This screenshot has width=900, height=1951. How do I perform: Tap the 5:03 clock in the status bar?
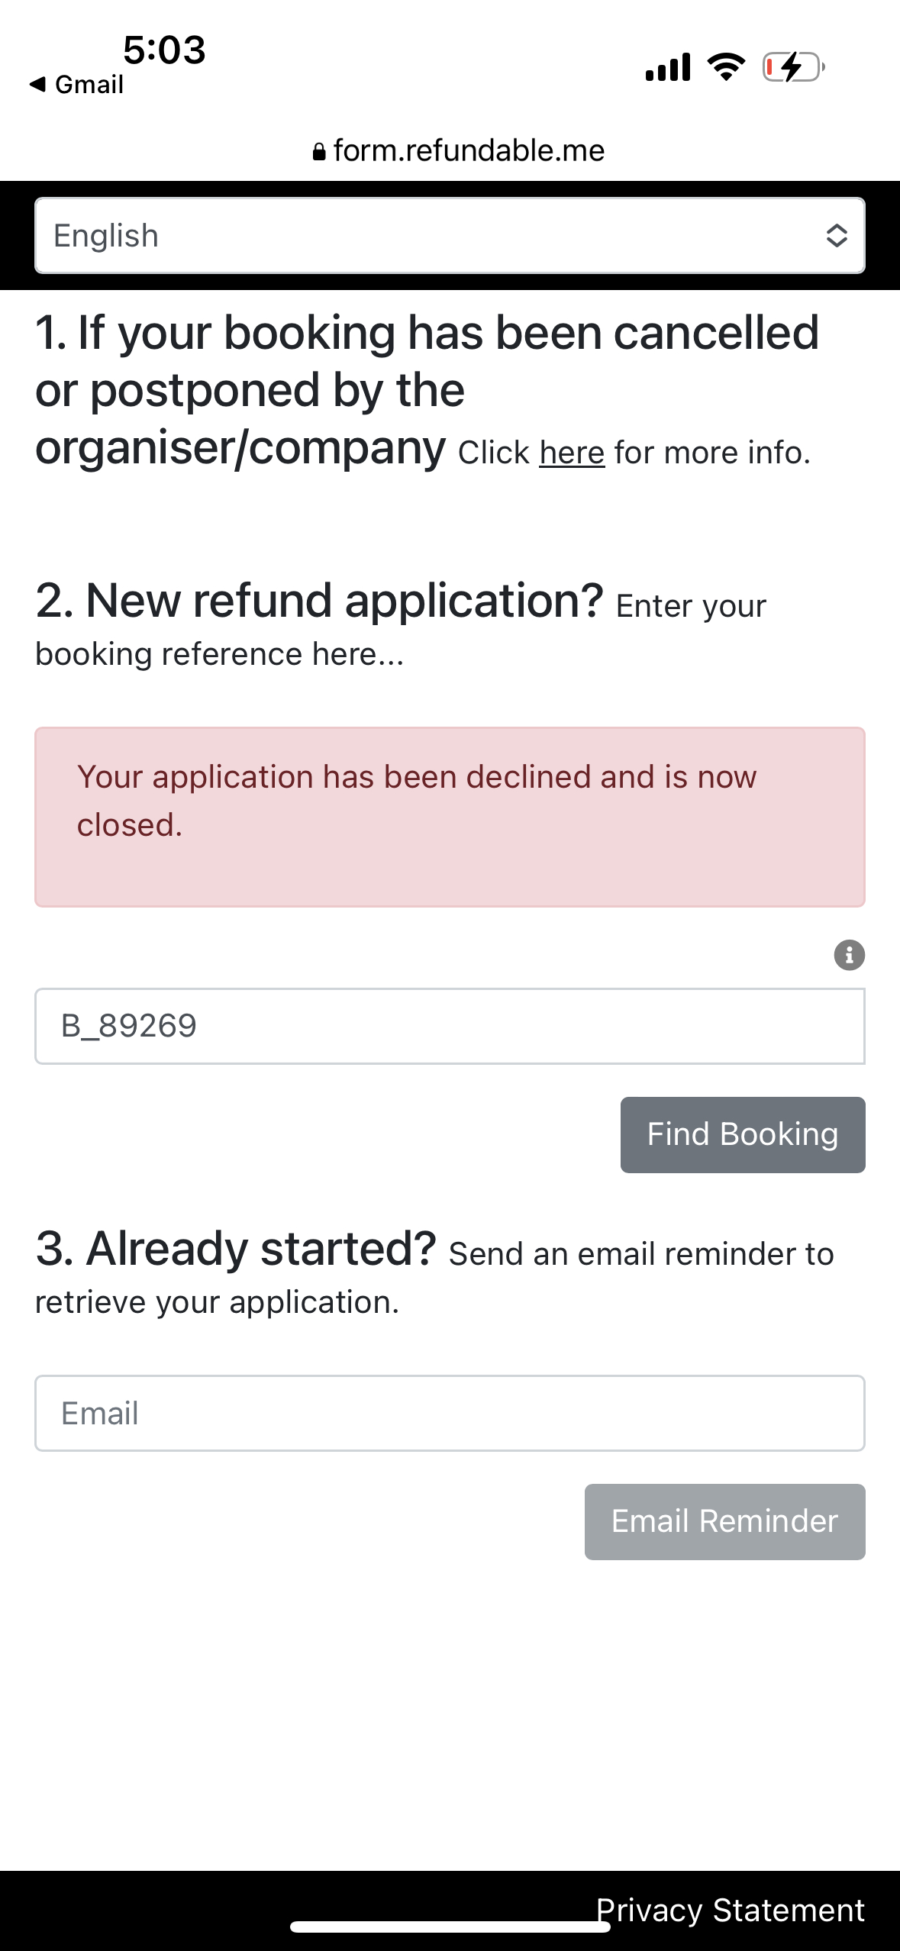click(164, 50)
